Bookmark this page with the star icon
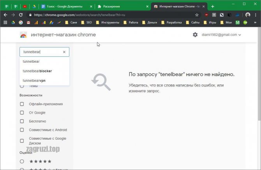The height and width of the screenshot is (170, 261). pos(197,15)
